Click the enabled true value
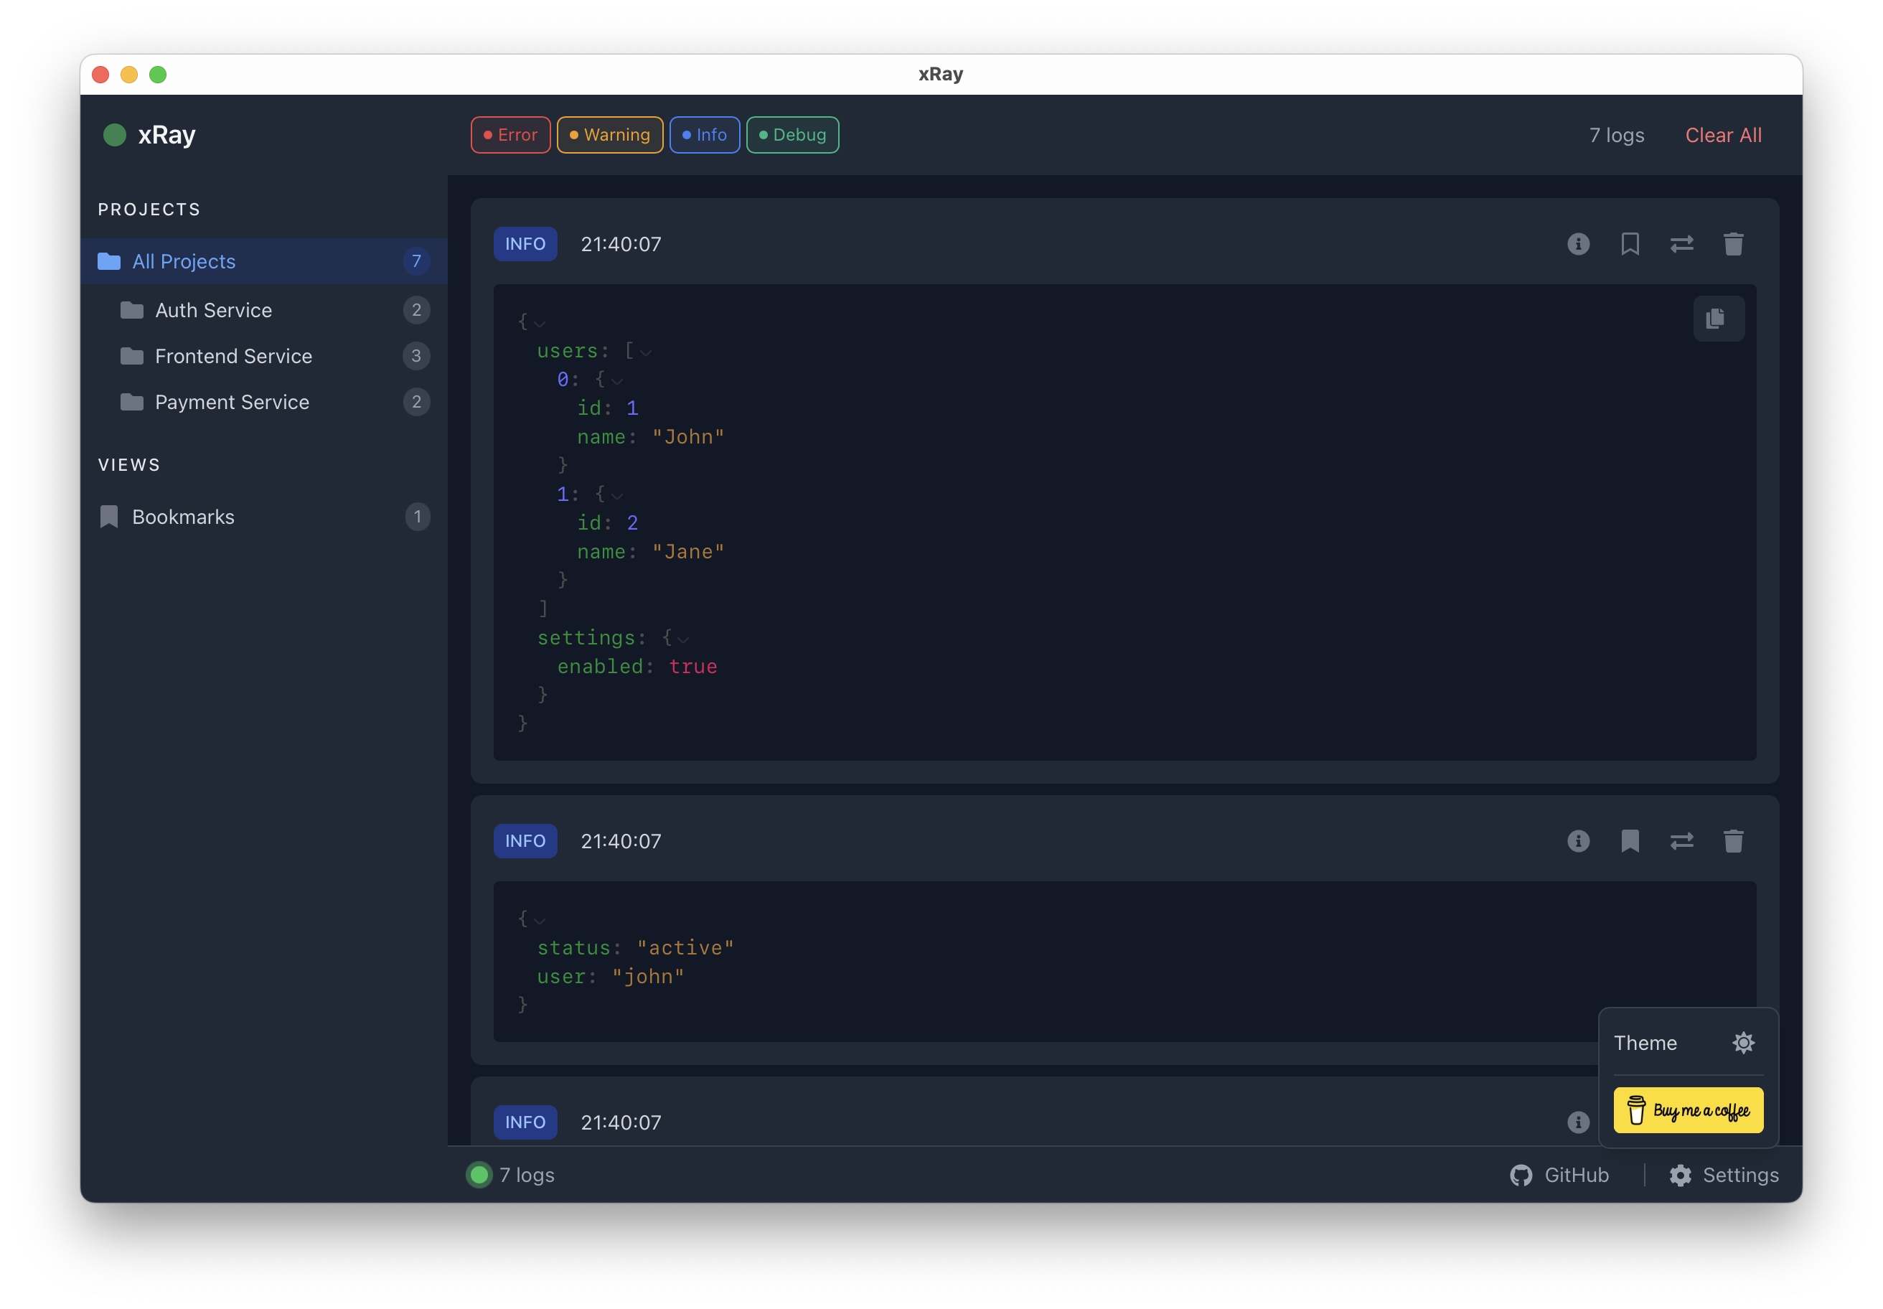 (x=693, y=667)
